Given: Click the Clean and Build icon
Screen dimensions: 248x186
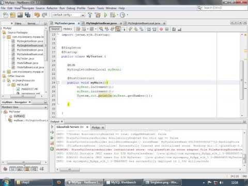Looking at the screenshot, I should click(97, 15).
